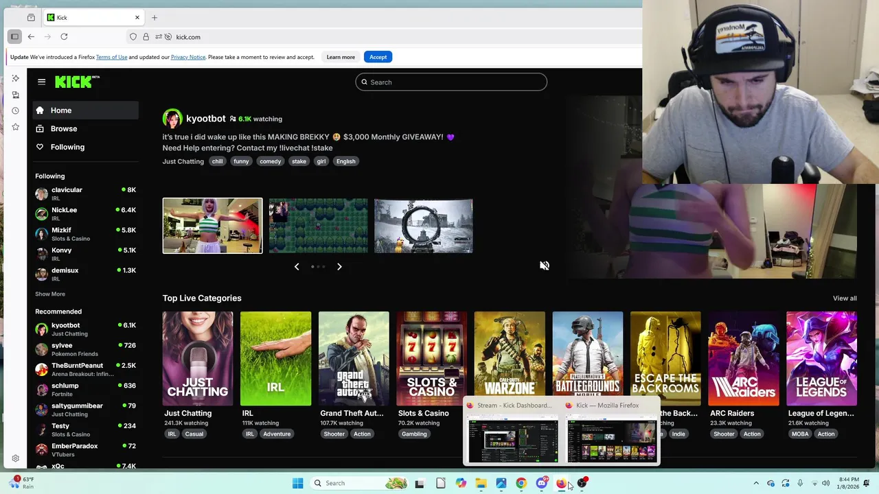This screenshot has width=879, height=494.
Task: Accept the Firefox terms update
Action: coord(378,57)
